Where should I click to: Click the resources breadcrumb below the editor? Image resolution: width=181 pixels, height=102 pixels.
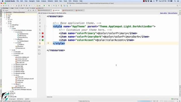[x=50, y=97]
